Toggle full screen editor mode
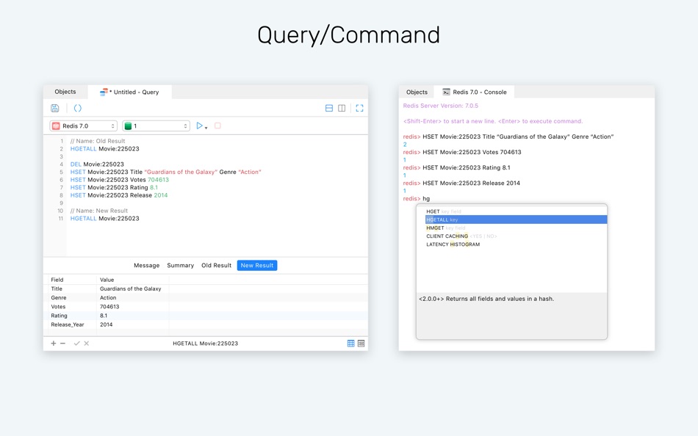Screen dimensions: 698x436 tap(360, 108)
